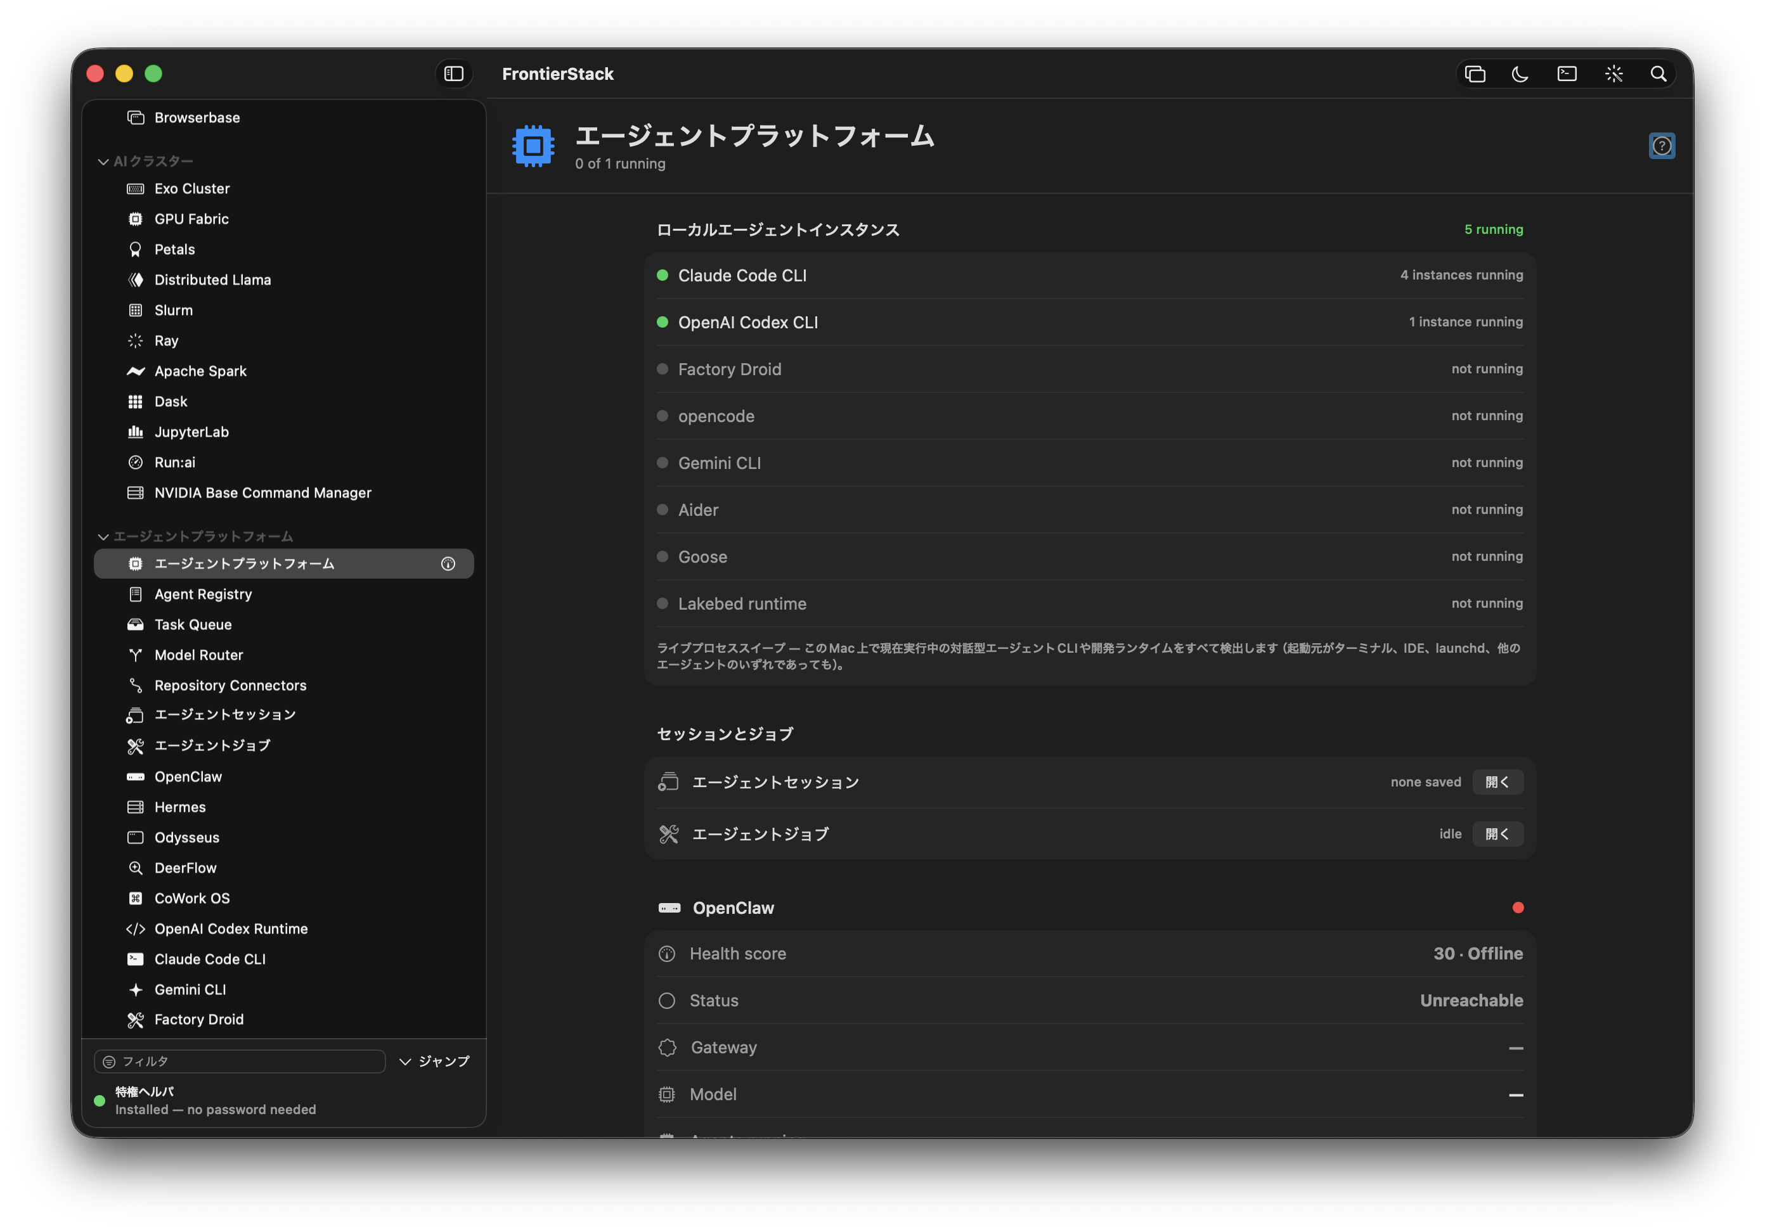Select Exo Cluster in sidebar

(283, 188)
